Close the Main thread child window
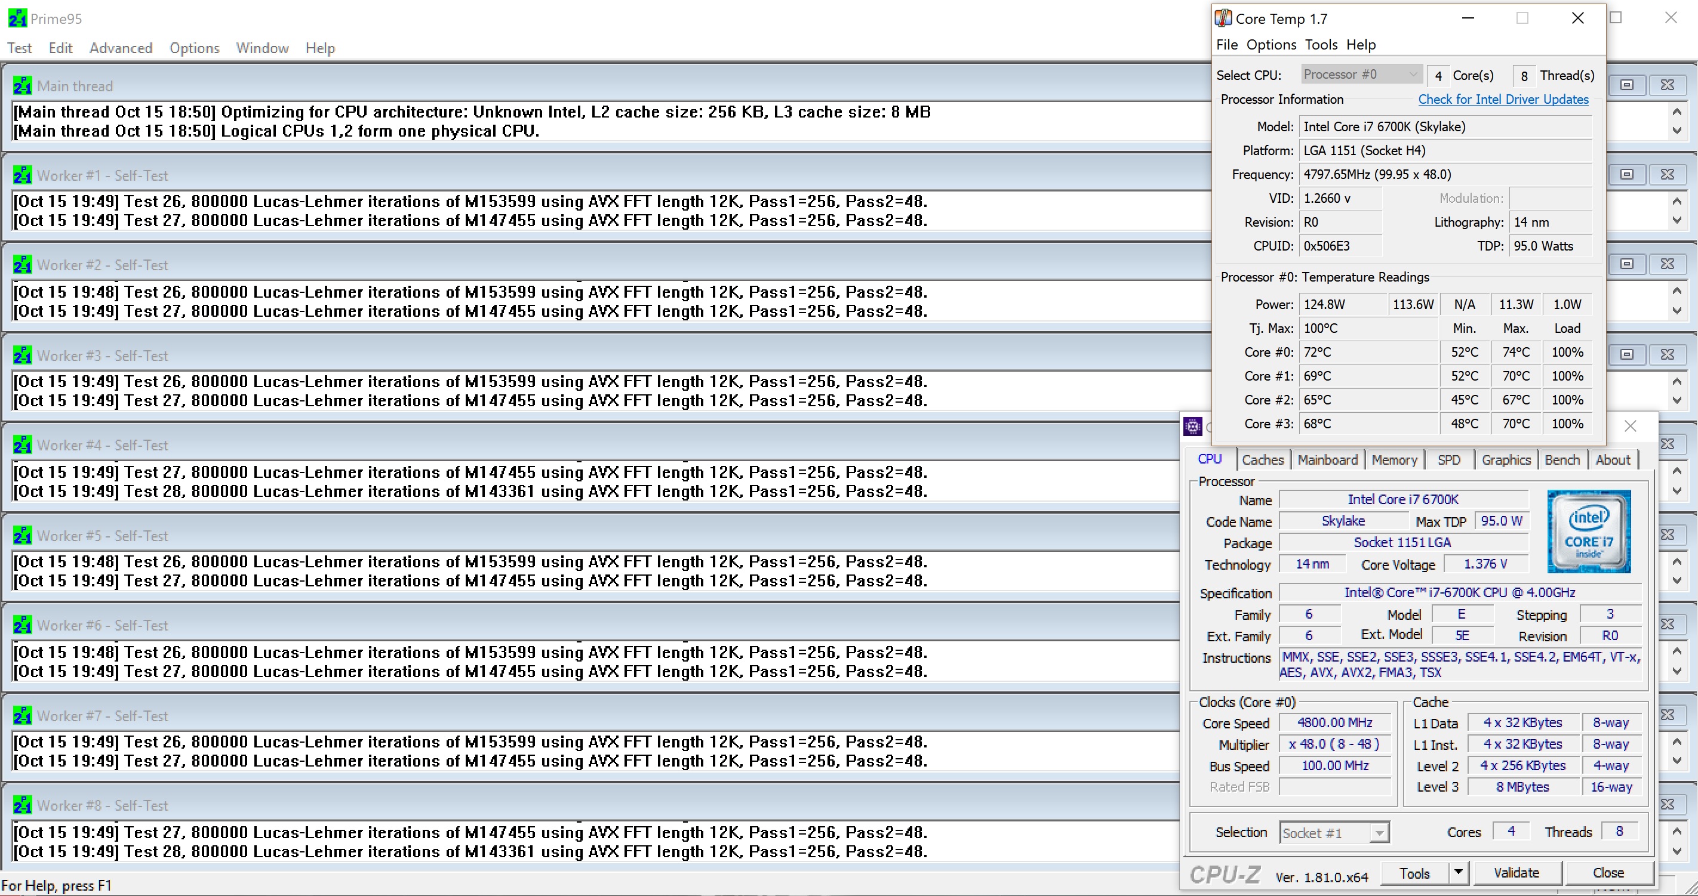Screen dimensions: 1698x896 click(1667, 85)
